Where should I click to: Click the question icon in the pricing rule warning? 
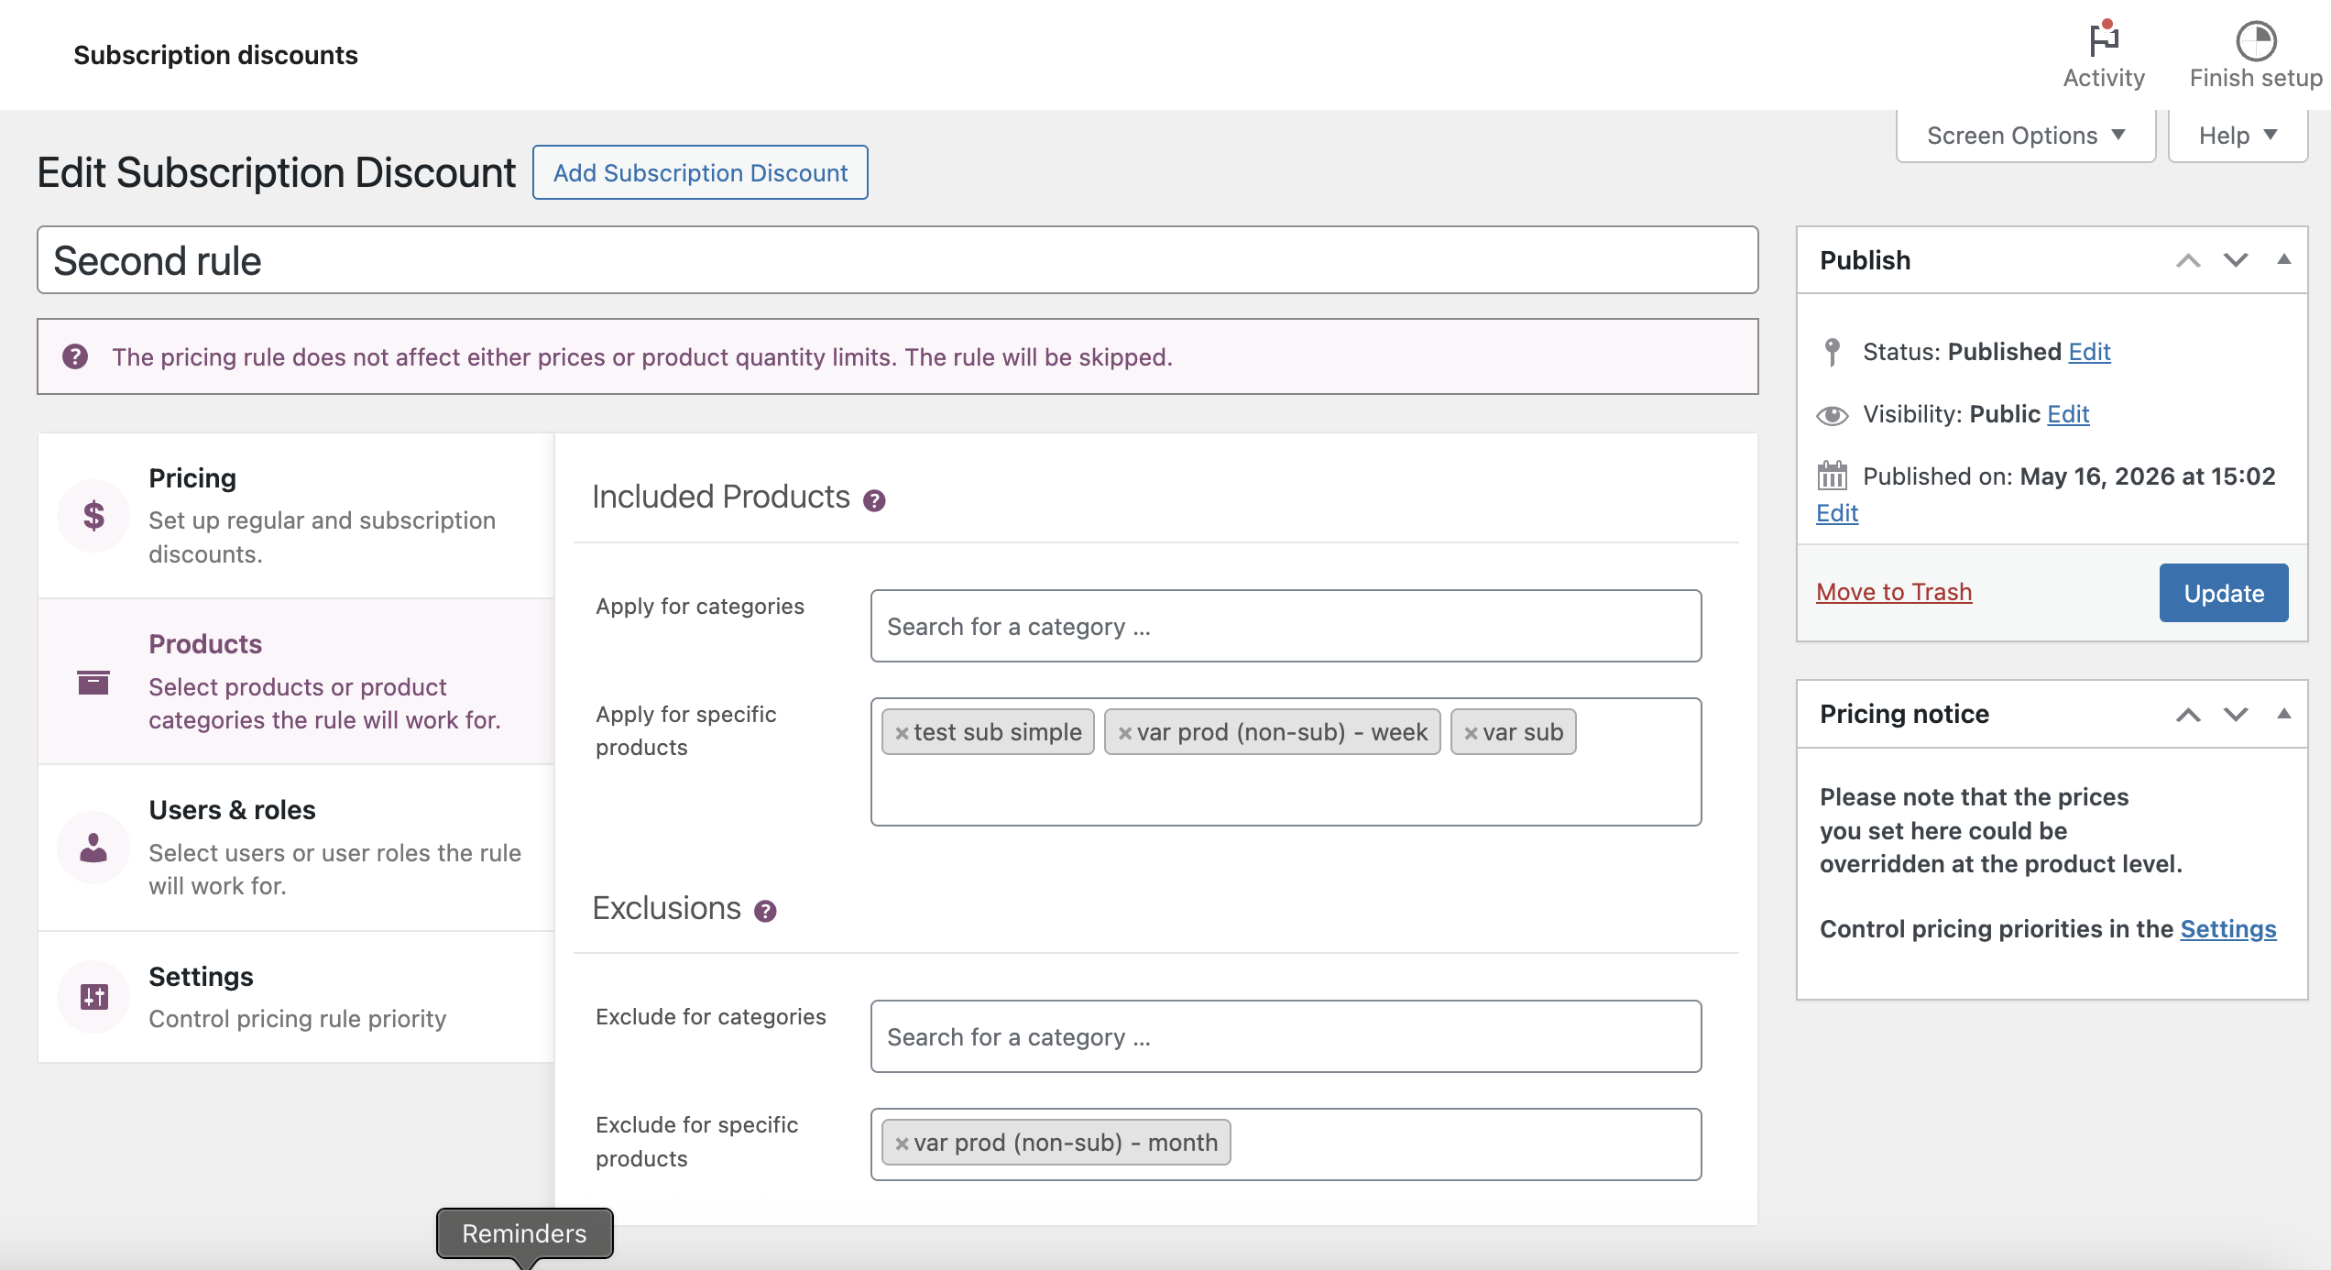click(75, 356)
